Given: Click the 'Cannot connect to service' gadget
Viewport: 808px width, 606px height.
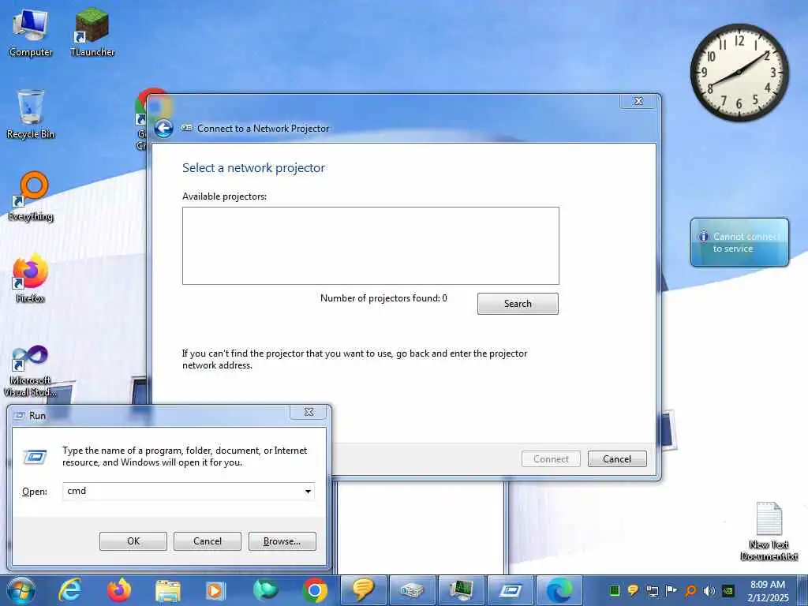Looking at the screenshot, I should (x=739, y=242).
